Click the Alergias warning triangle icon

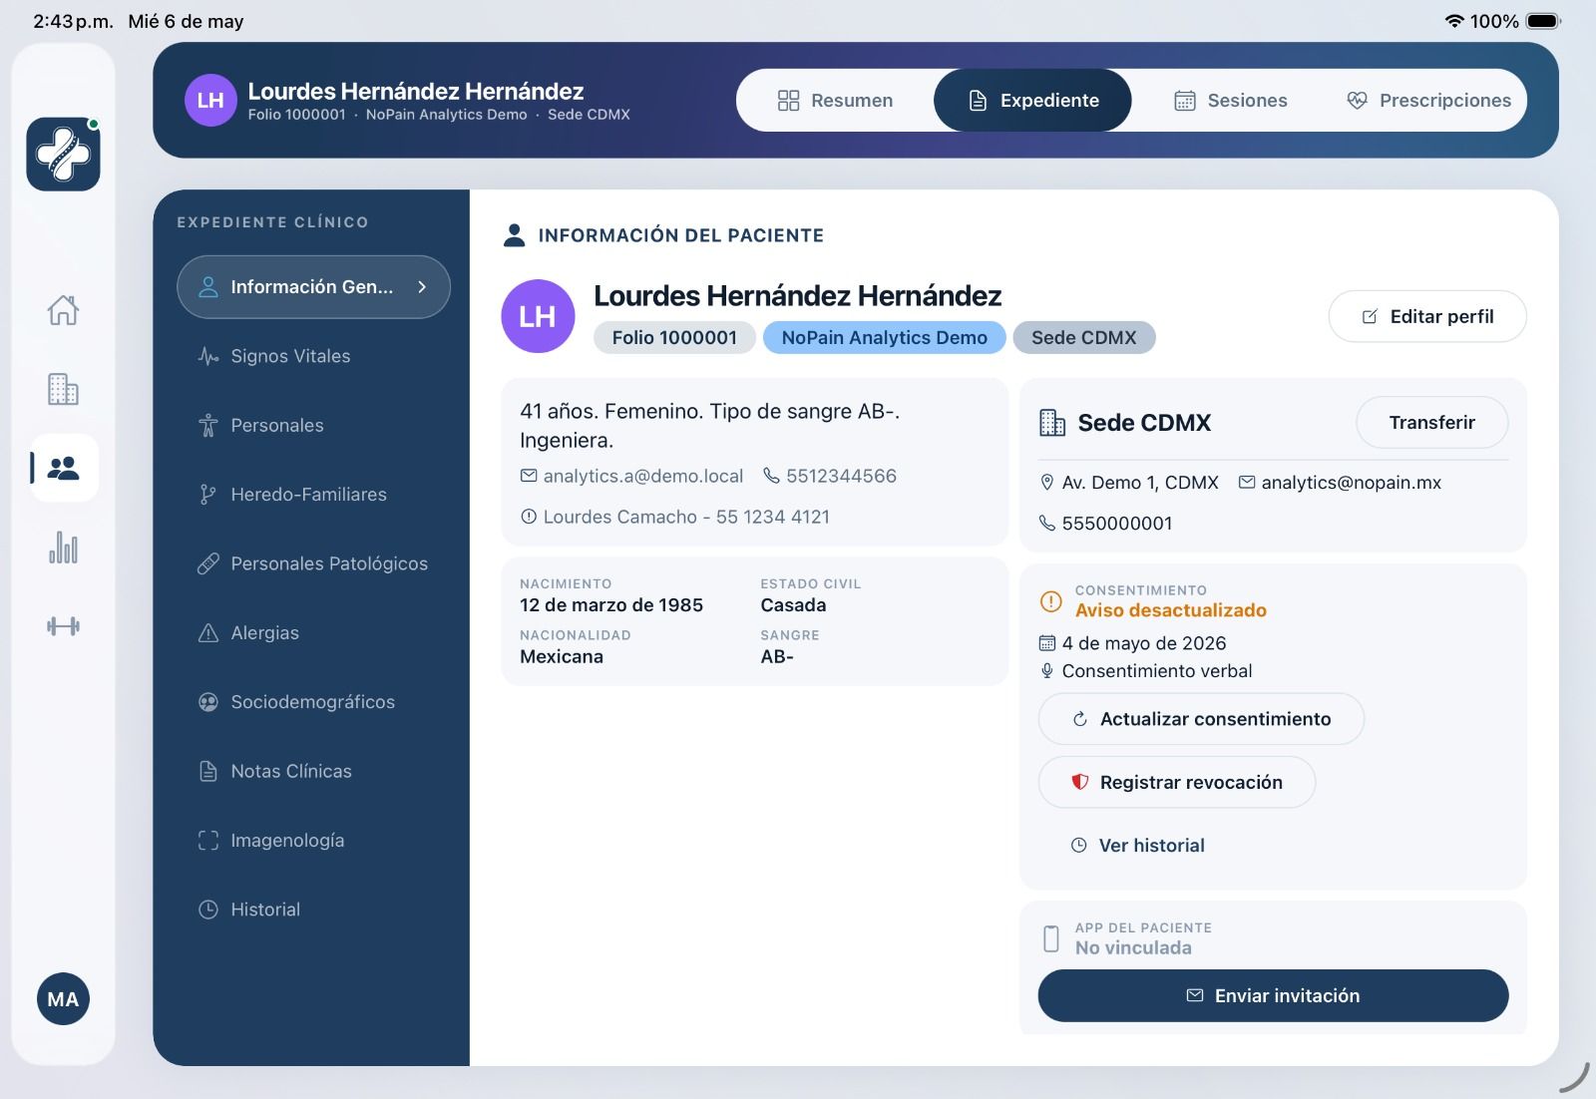(x=208, y=632)
